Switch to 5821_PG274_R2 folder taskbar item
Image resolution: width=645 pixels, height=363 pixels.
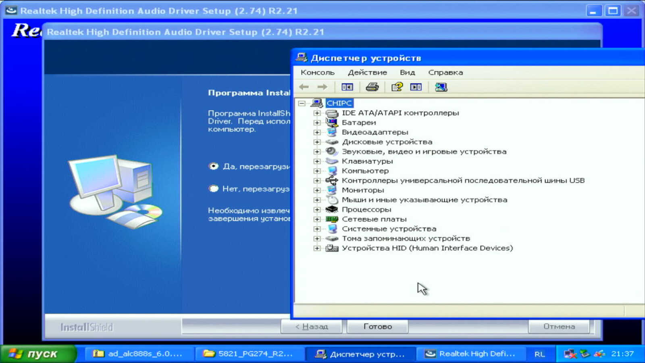tap(249, 354)
